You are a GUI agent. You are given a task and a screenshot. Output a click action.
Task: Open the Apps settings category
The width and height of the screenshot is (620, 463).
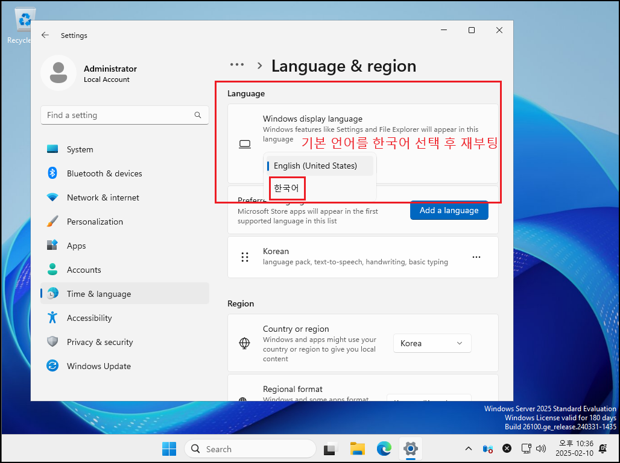click(125, 246)
